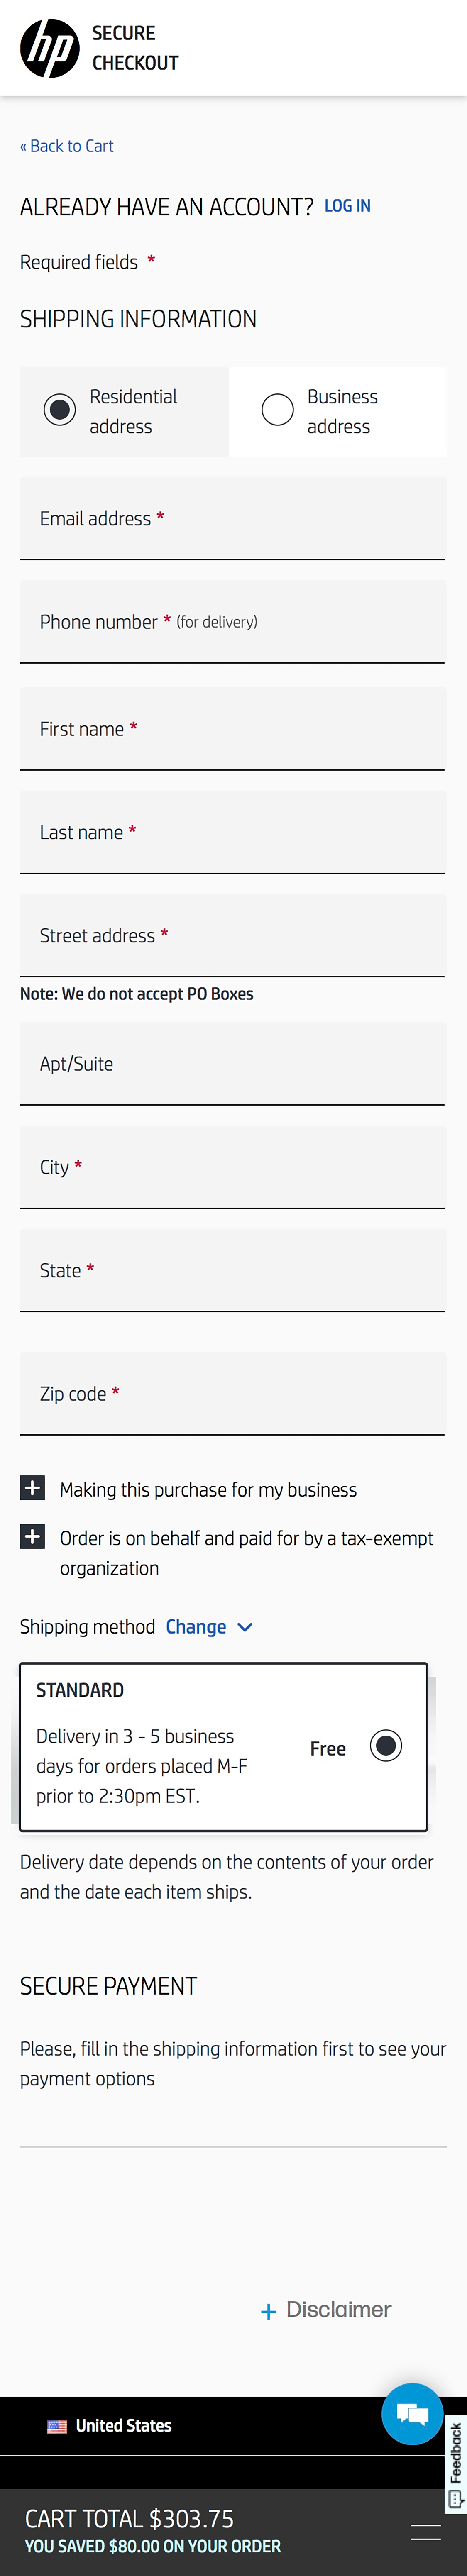Click the State field
The height and width of the screenshot is (2576, 467).
pyautogui.click(x=232, y=1270)
